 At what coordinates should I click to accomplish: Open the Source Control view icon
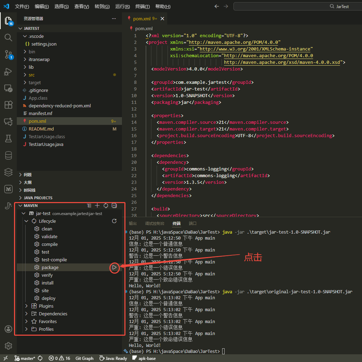pyautogui.click(x=8, y=54)
